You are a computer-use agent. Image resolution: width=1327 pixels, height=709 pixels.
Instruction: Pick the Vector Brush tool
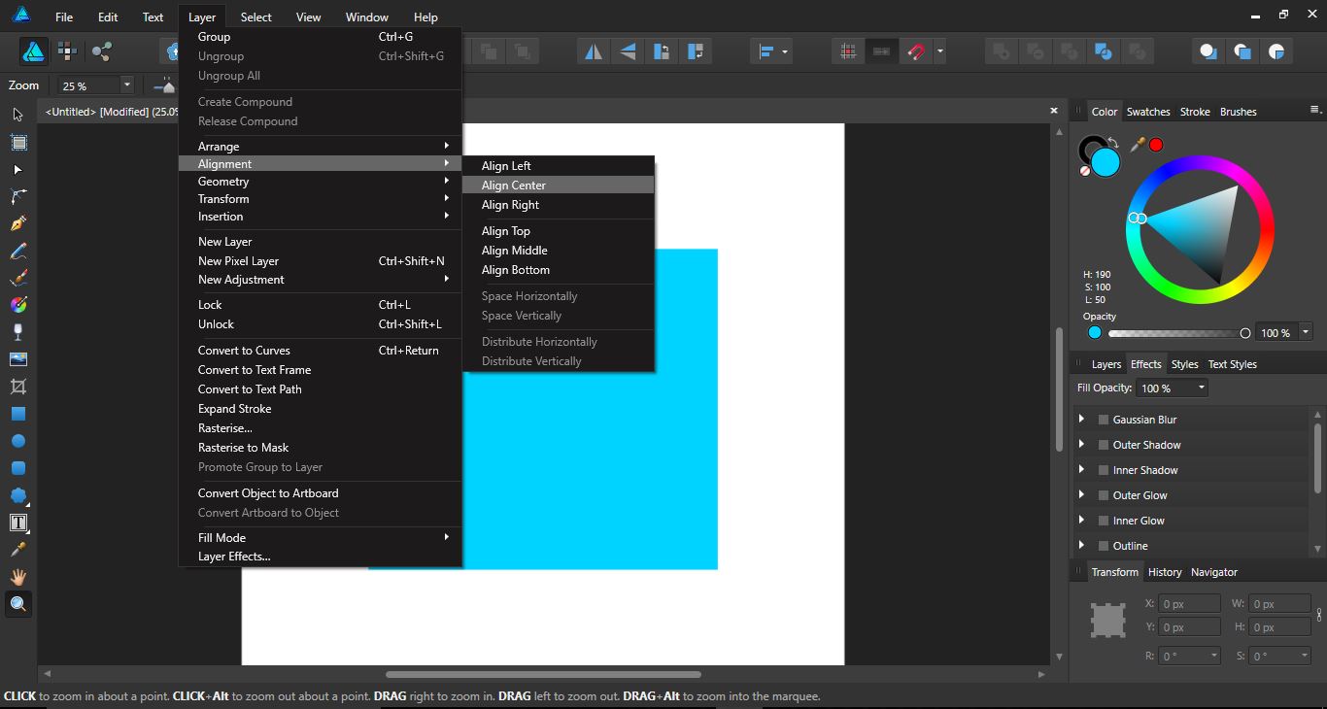(18, 277)
